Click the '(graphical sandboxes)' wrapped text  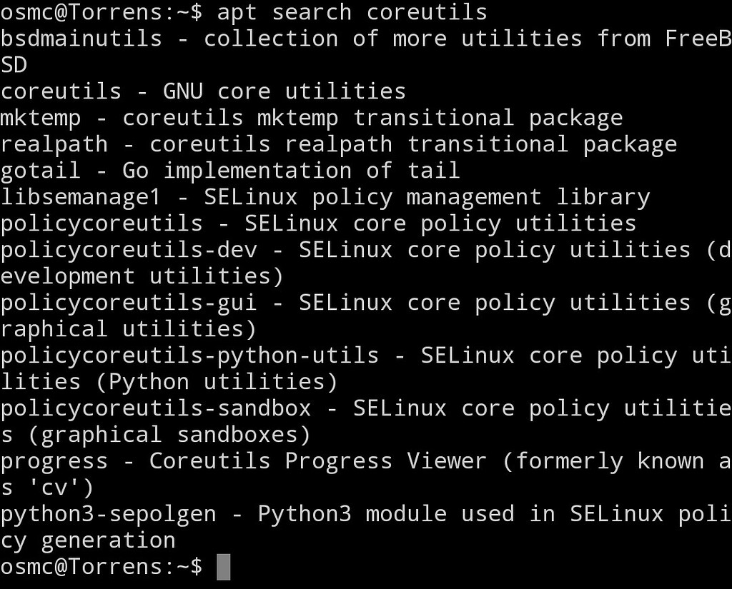[x=169, y=436]
